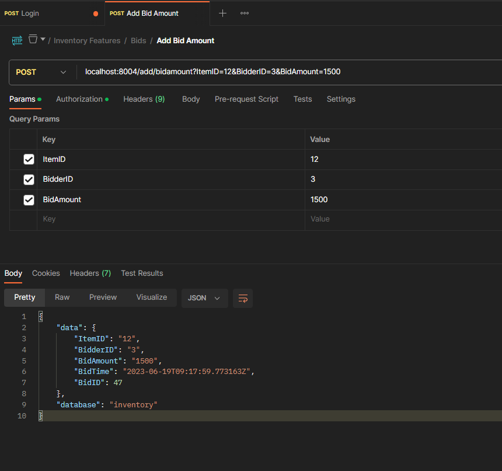Open the request Headers (9) tab
This screenshot has width=502, height=471.
coord(144,99)
